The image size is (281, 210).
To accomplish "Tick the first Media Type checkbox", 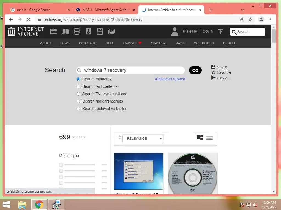I will pos(61,165).
